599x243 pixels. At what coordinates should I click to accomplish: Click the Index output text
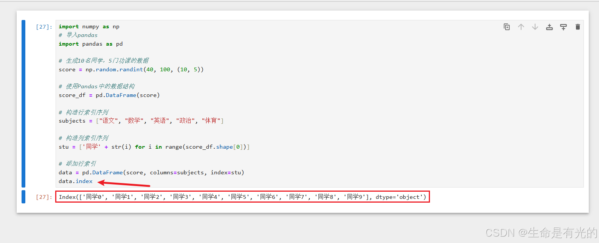pyautogui.click(x=242, y=197)
